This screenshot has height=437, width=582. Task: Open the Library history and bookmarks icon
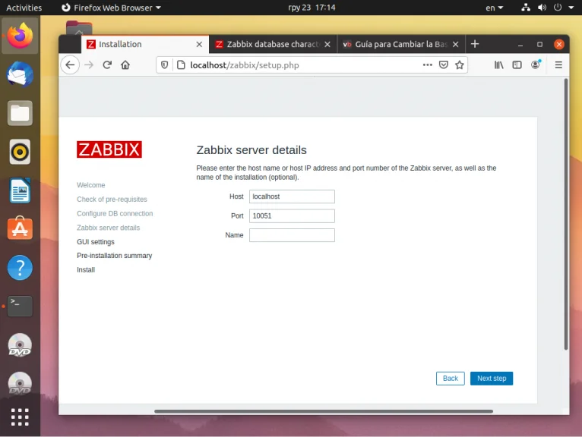[499, 65]
